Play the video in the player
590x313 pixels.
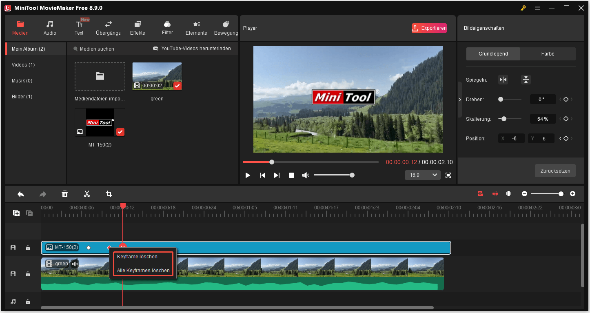(248, 175)
